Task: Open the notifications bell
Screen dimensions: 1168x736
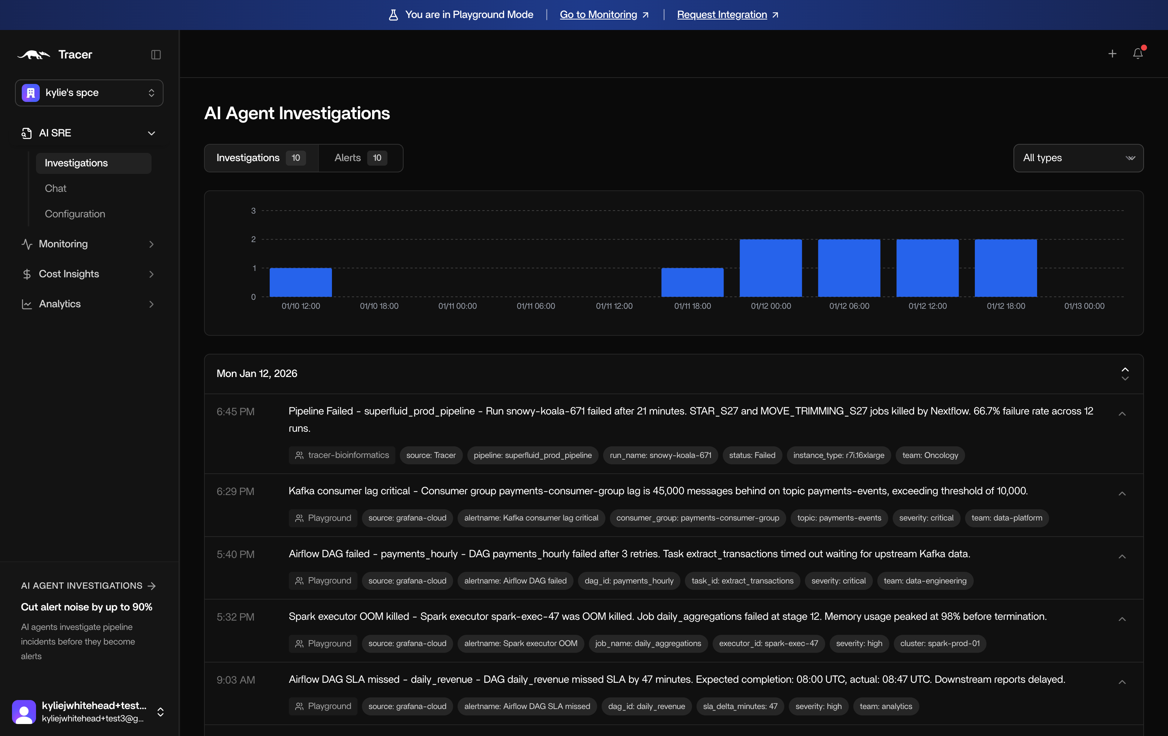Action: point(1138,54)
